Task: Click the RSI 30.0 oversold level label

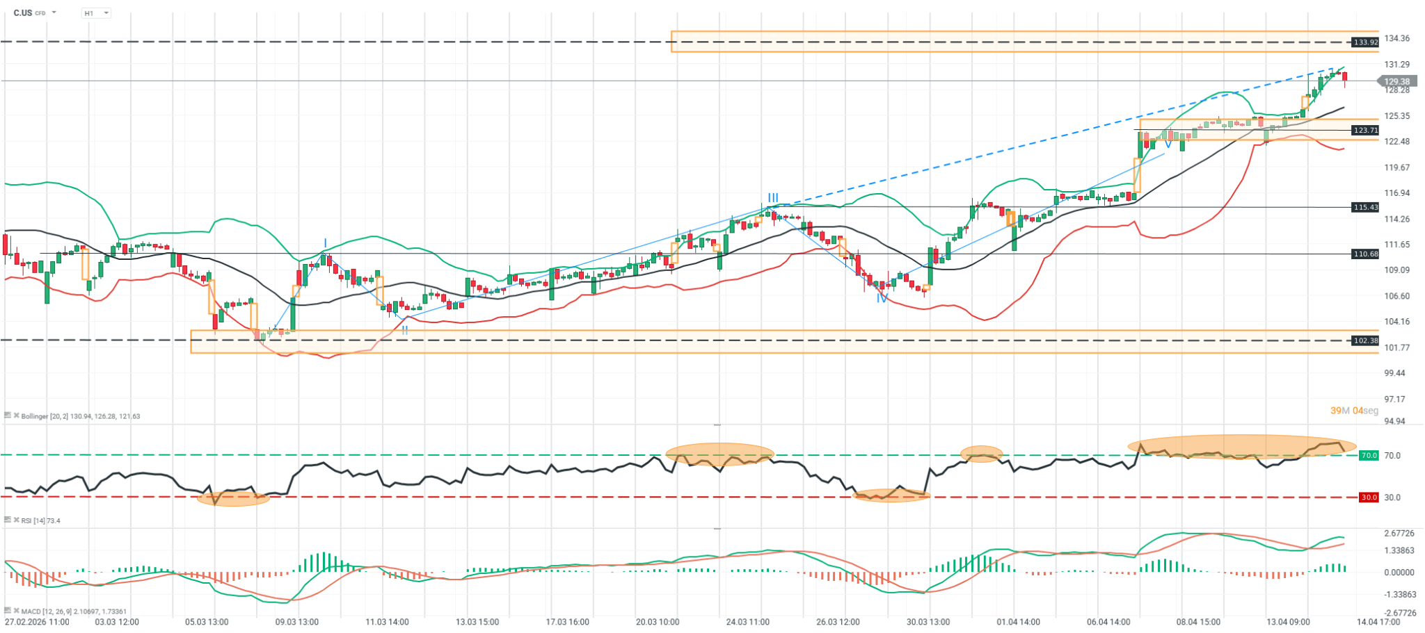Action: [1369, 498]
